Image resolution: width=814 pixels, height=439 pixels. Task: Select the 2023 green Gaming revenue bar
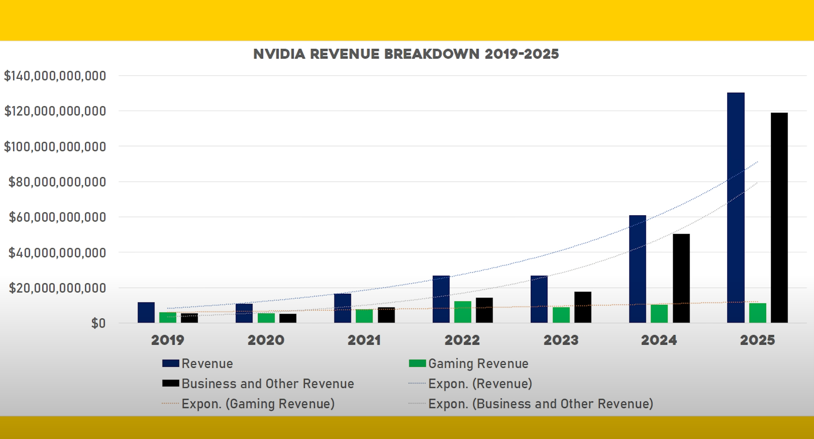click(x=561, y=315)
